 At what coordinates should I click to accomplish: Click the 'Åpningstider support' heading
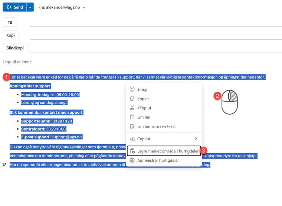pyautogui.click(x=30, y=86)
